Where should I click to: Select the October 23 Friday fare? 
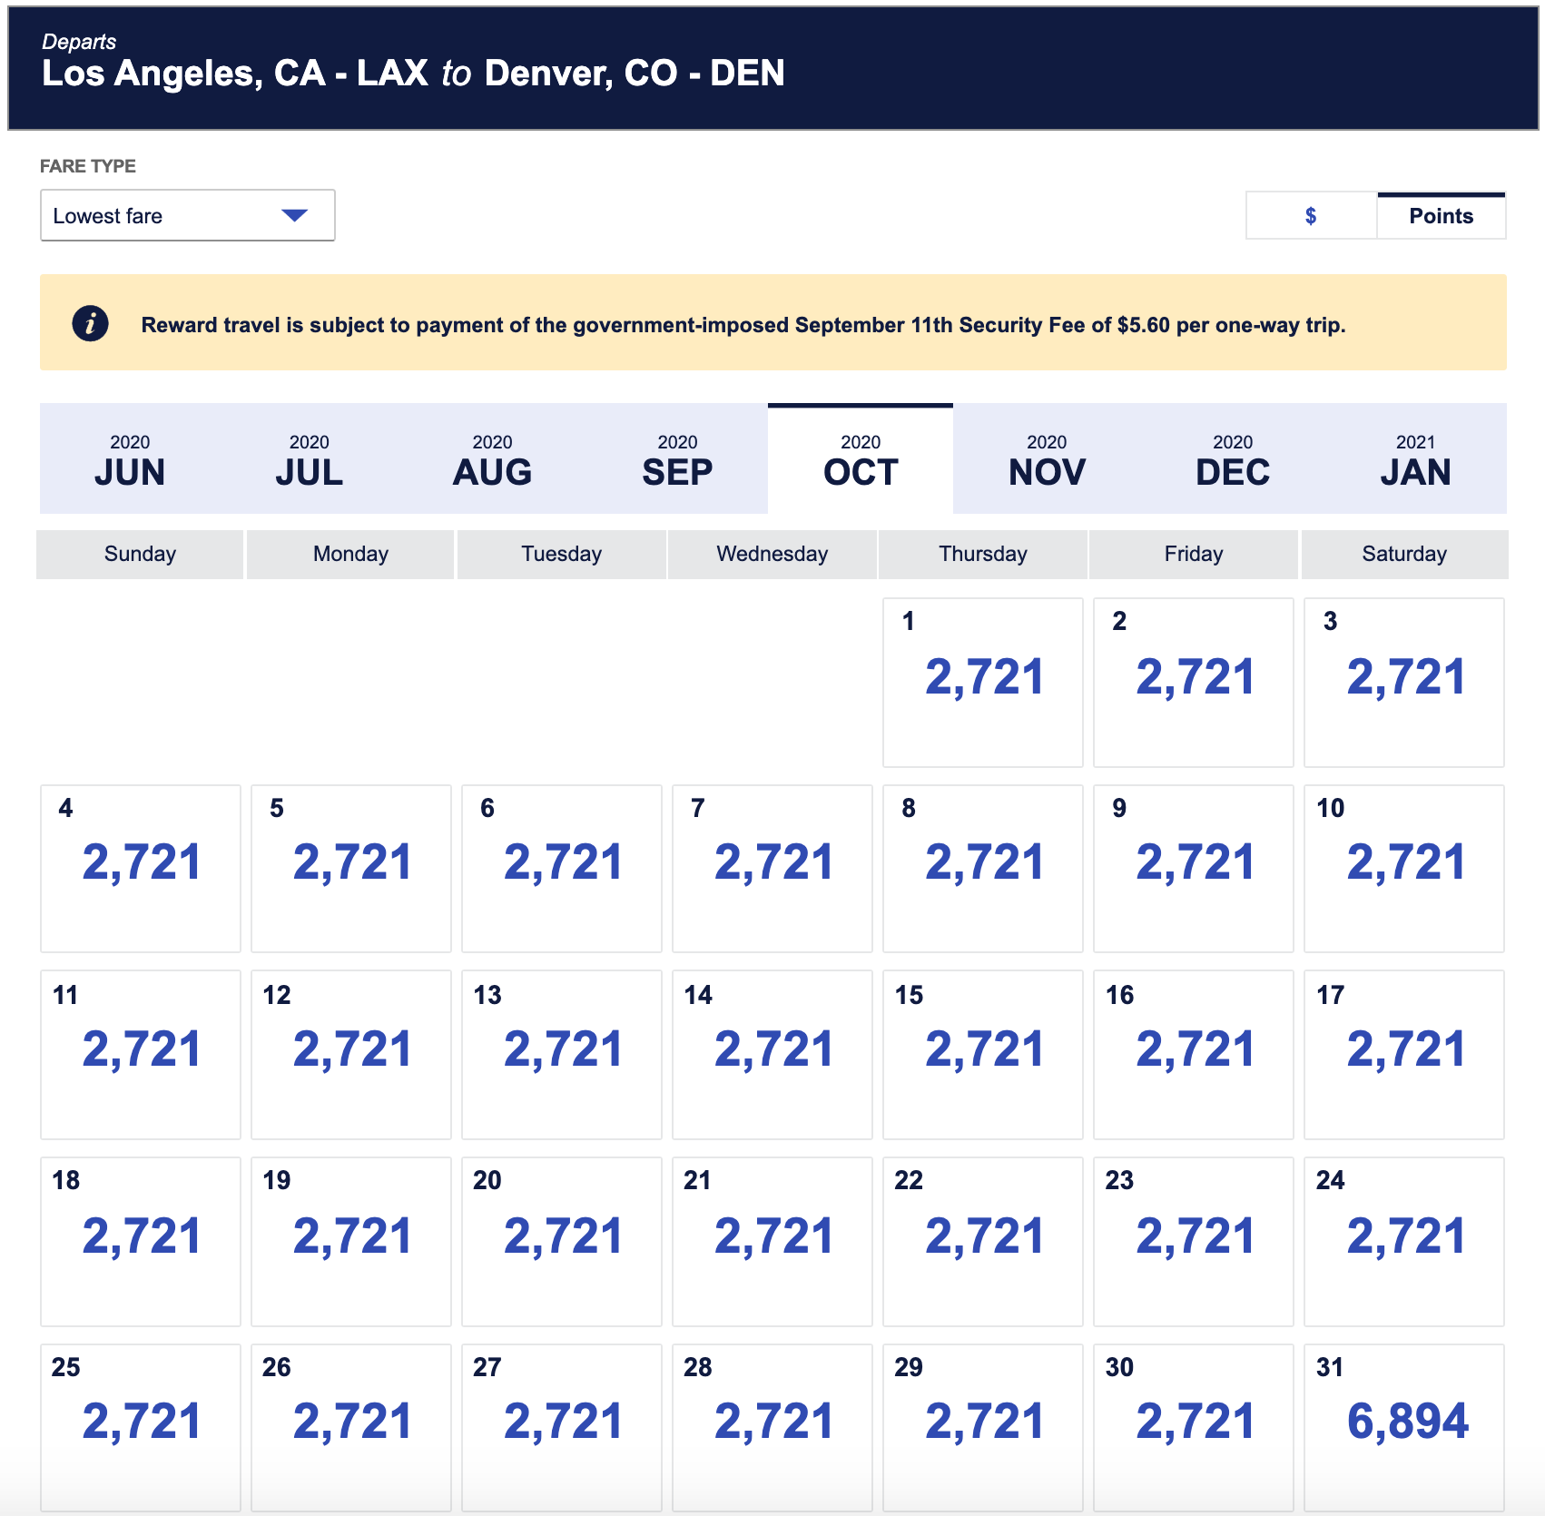tap(1194, 1238)
